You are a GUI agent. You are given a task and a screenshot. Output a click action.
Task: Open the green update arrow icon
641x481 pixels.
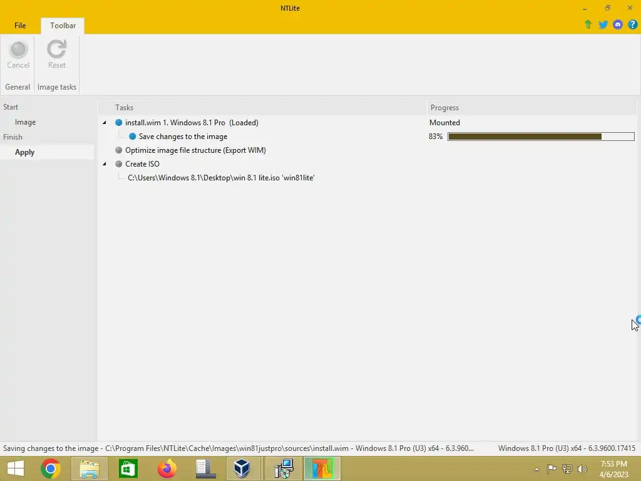(x=588, y=24)
